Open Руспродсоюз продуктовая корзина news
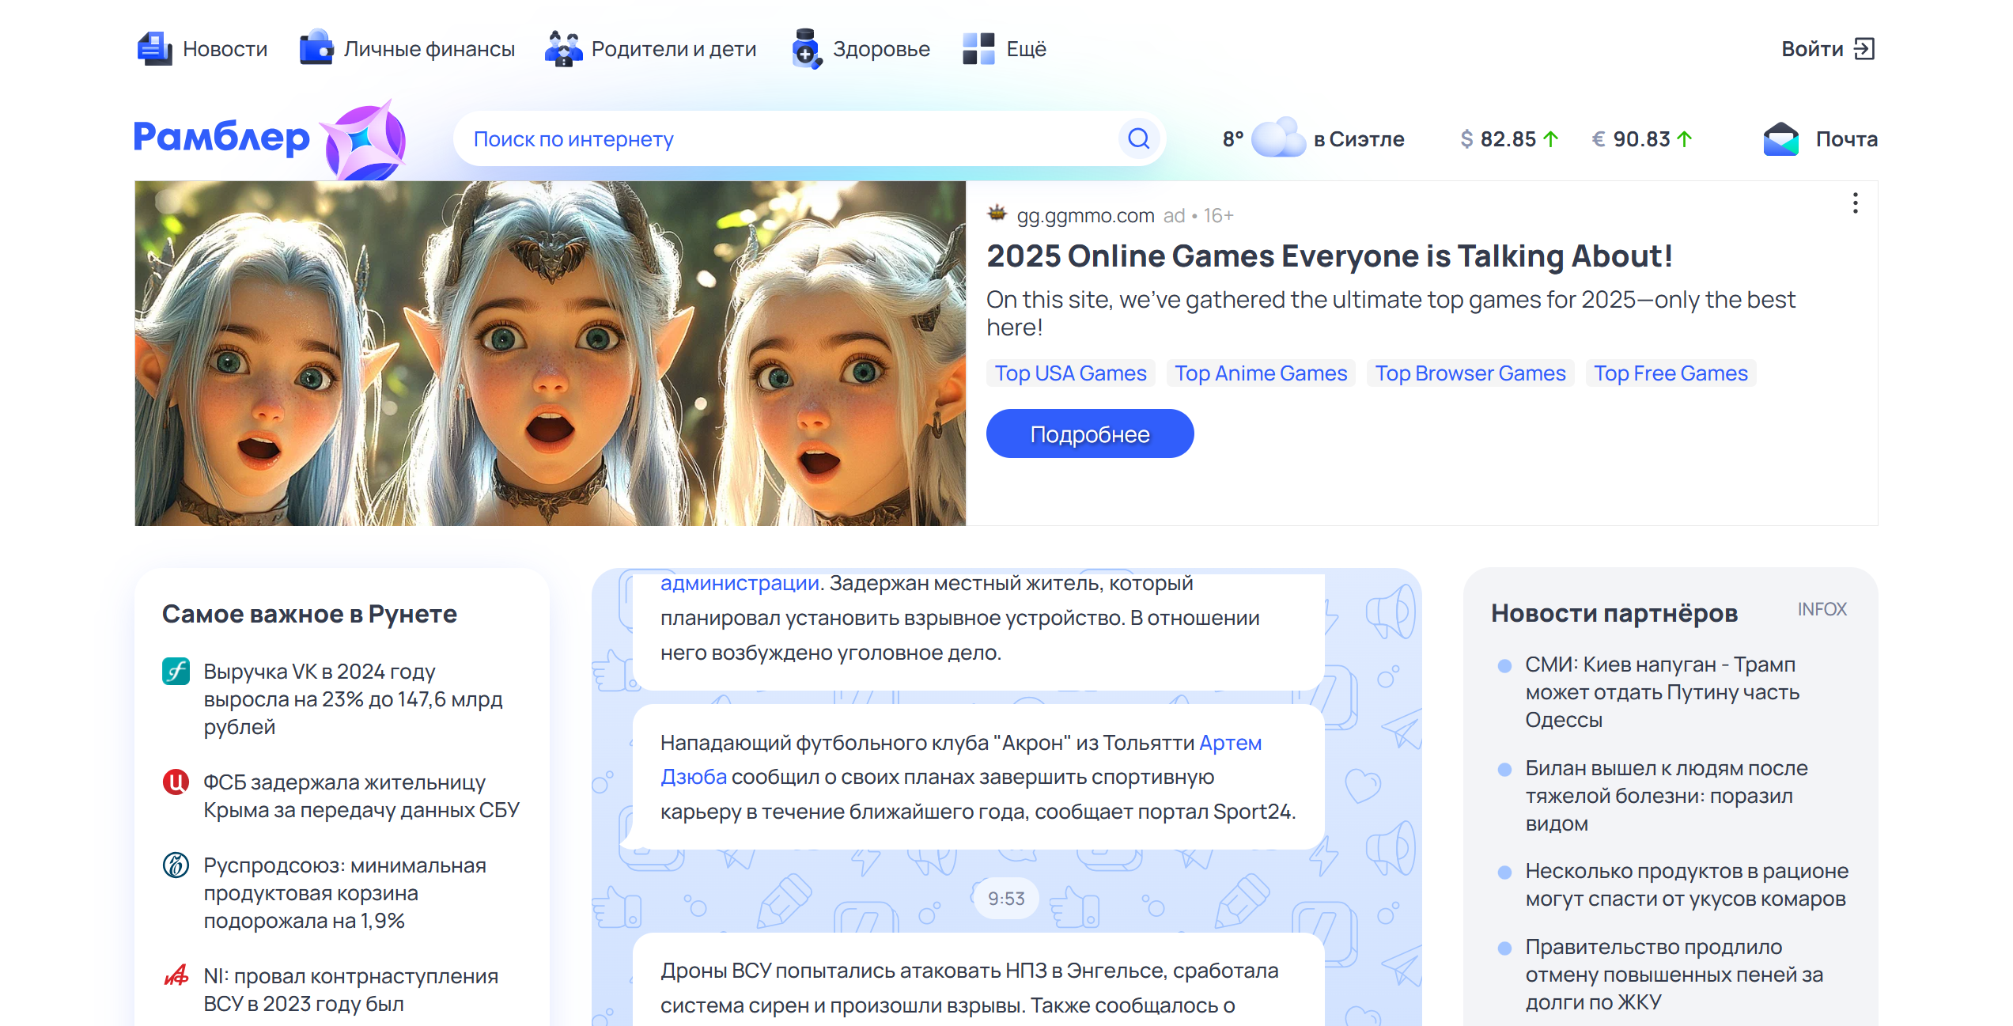Image resolution: width=2013 pixels, height=1026 pixels. [x=345, y=893]
